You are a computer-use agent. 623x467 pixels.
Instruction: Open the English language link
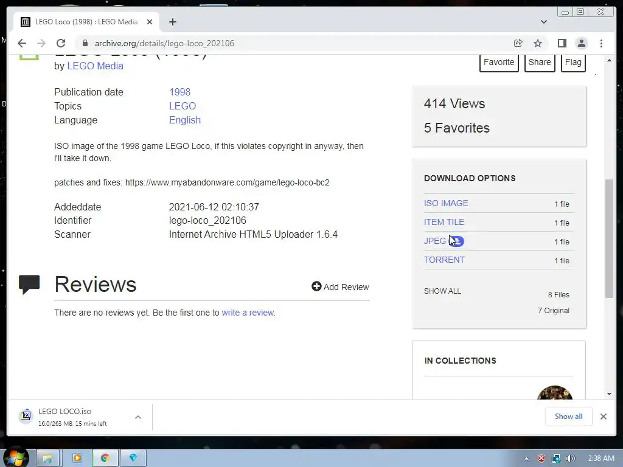(185, 120)
